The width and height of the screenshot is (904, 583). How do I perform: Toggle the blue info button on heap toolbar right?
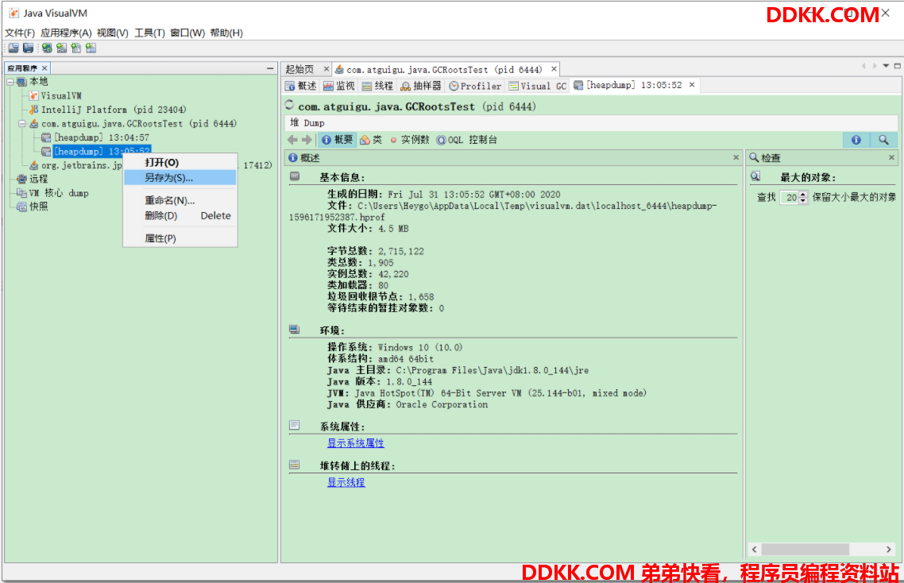[x=856, y=140]
